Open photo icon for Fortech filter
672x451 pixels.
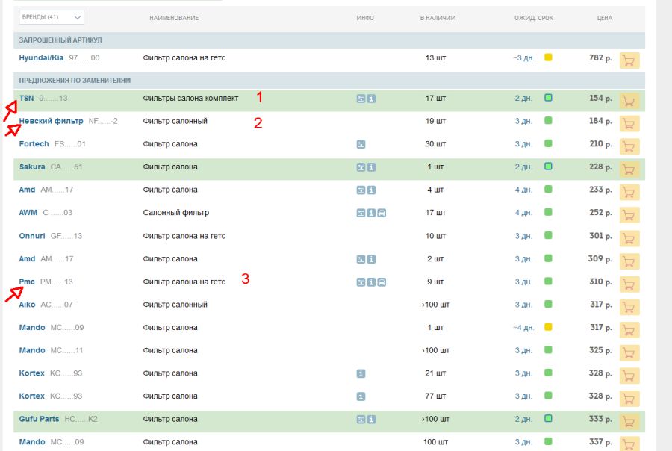tap(361, 144)
